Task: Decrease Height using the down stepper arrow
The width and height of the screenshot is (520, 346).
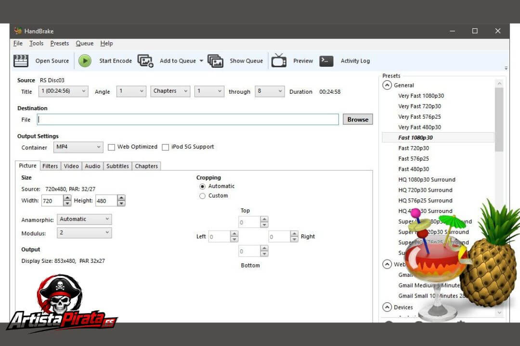Action: (121, 203)
